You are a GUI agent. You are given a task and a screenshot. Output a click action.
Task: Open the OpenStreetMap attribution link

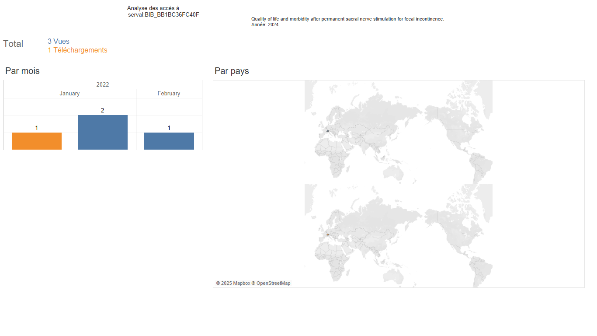pos(273,283)
